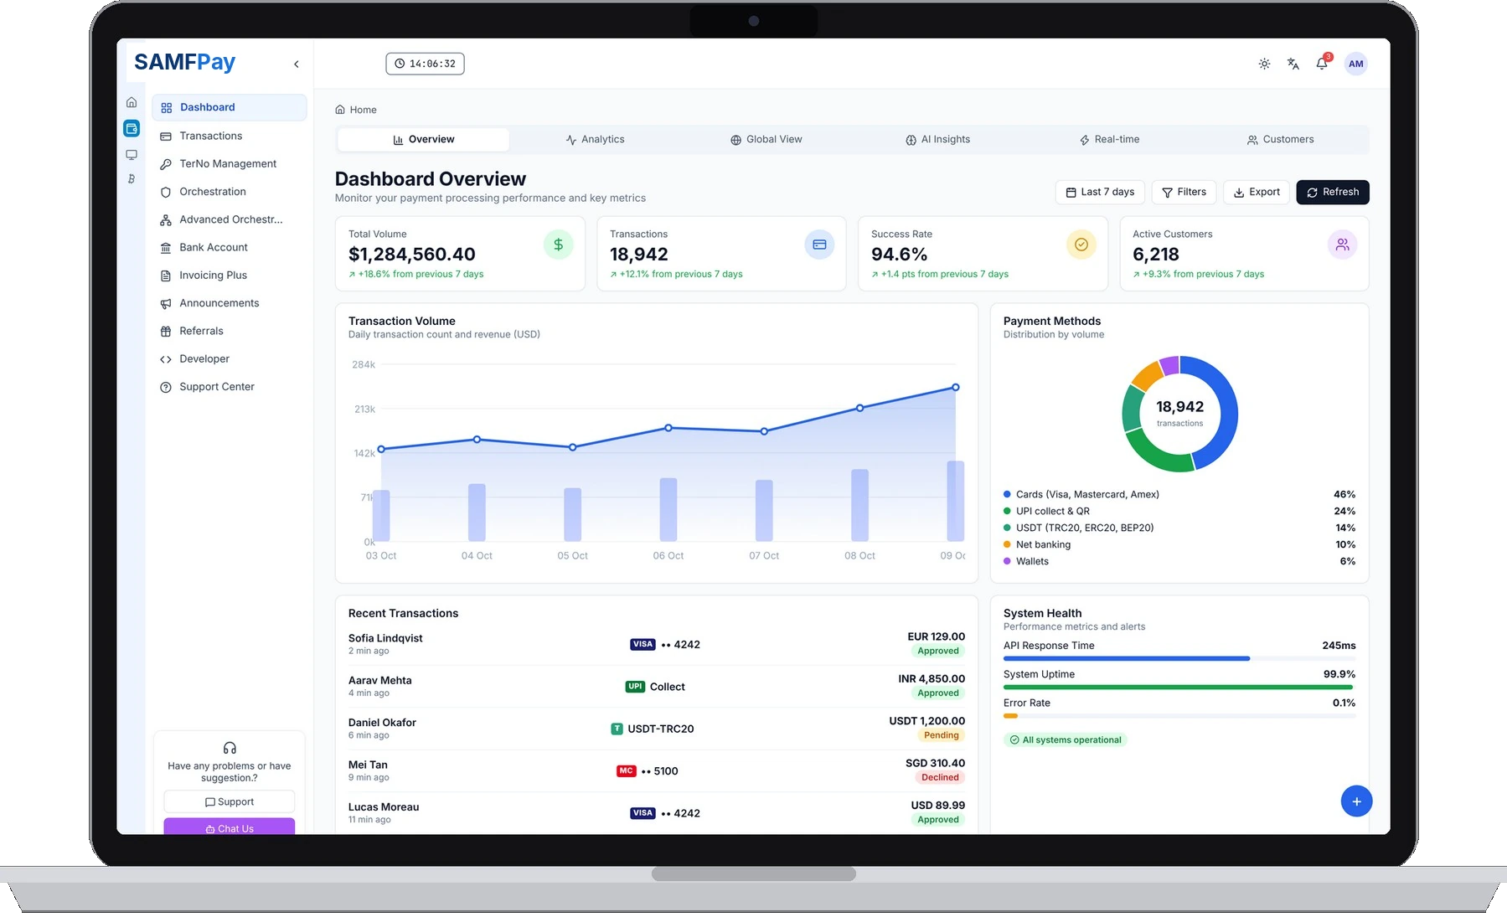
Task: Go to Announcements
Action: click(230, 303)
